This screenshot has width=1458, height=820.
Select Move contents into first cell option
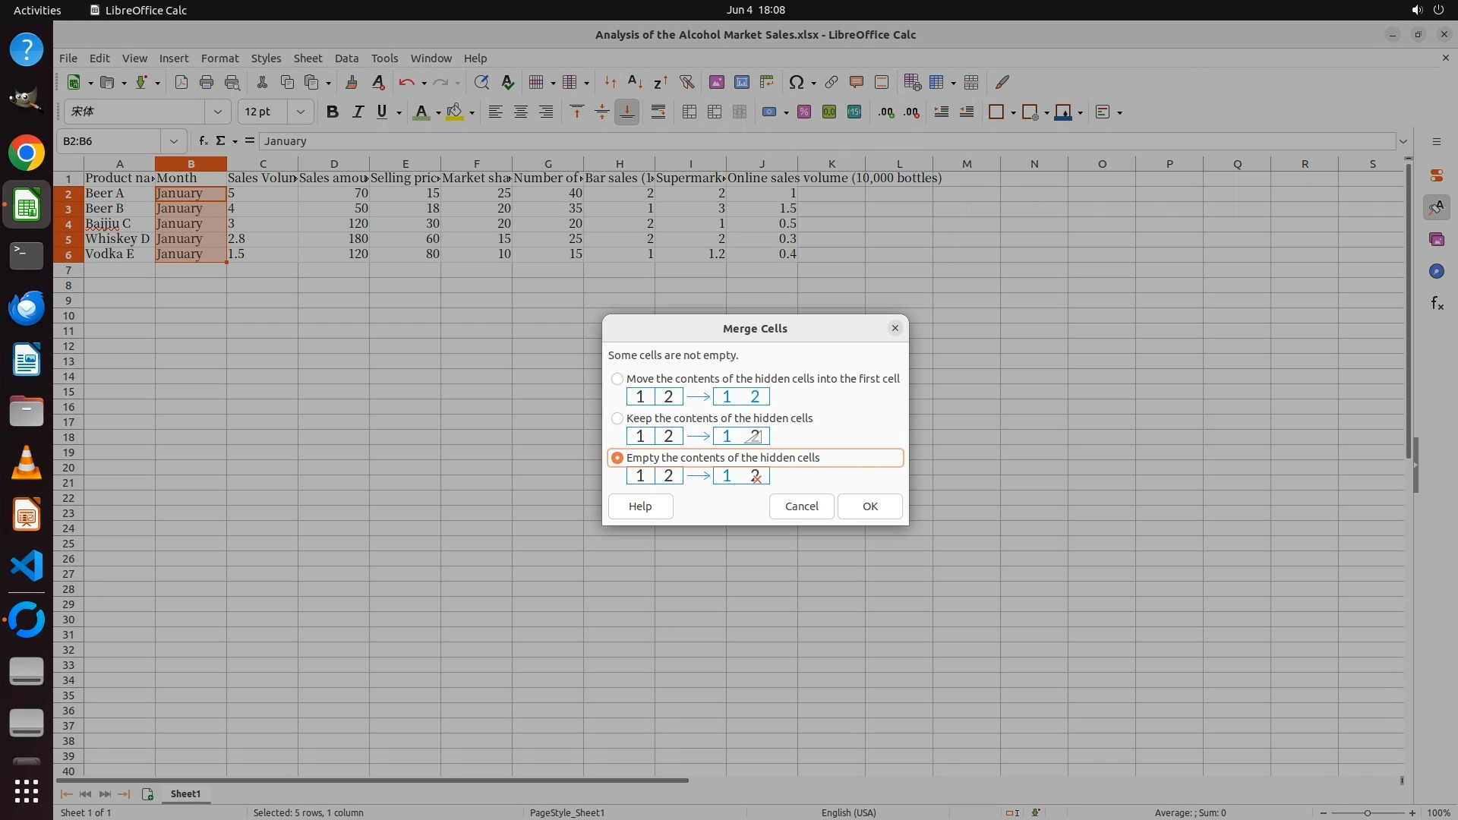pos(617,379)
